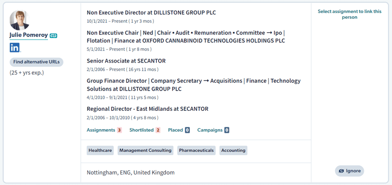Image resolution: width=392 pixels, height=185 pixels.
Task: Open the LinkedIn profile icon
Action: [x=15, y=48]
